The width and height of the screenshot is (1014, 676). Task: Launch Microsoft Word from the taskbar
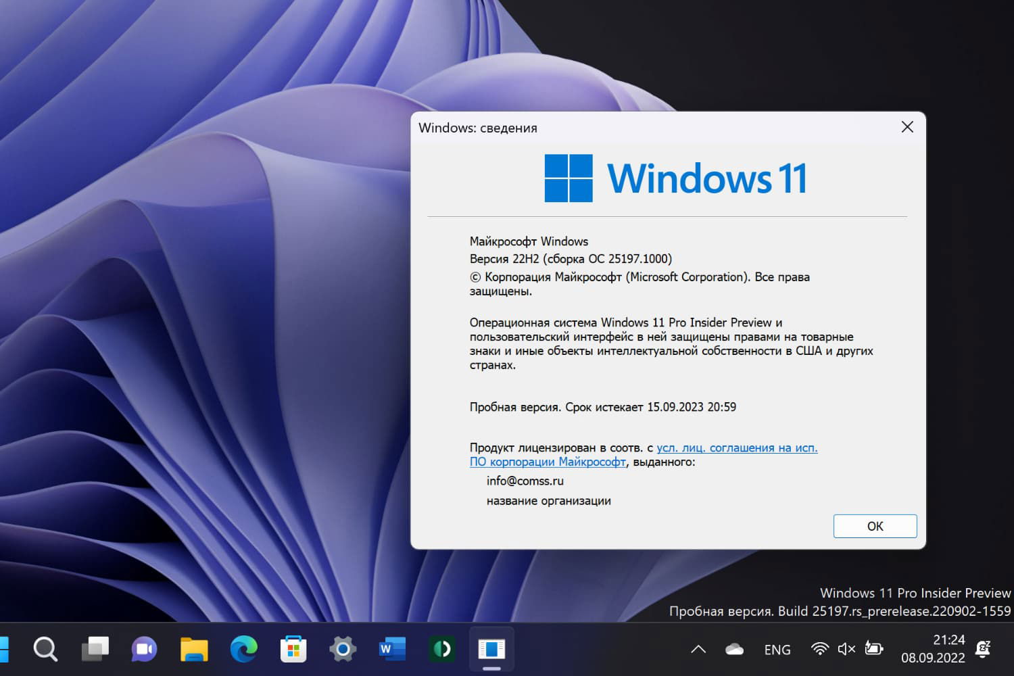[391, 649]
